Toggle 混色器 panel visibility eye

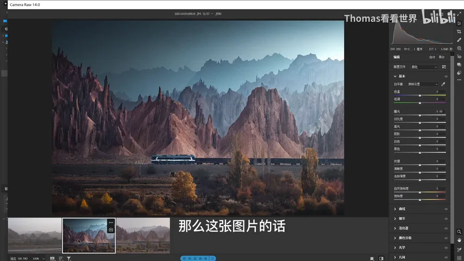[446, 228]
